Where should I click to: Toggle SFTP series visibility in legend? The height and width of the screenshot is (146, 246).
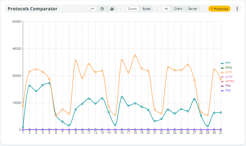[x=228, y=72]
